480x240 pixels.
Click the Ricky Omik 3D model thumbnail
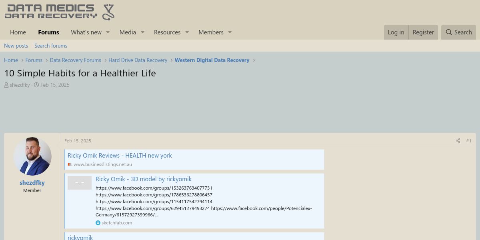(x=80, y=183)
